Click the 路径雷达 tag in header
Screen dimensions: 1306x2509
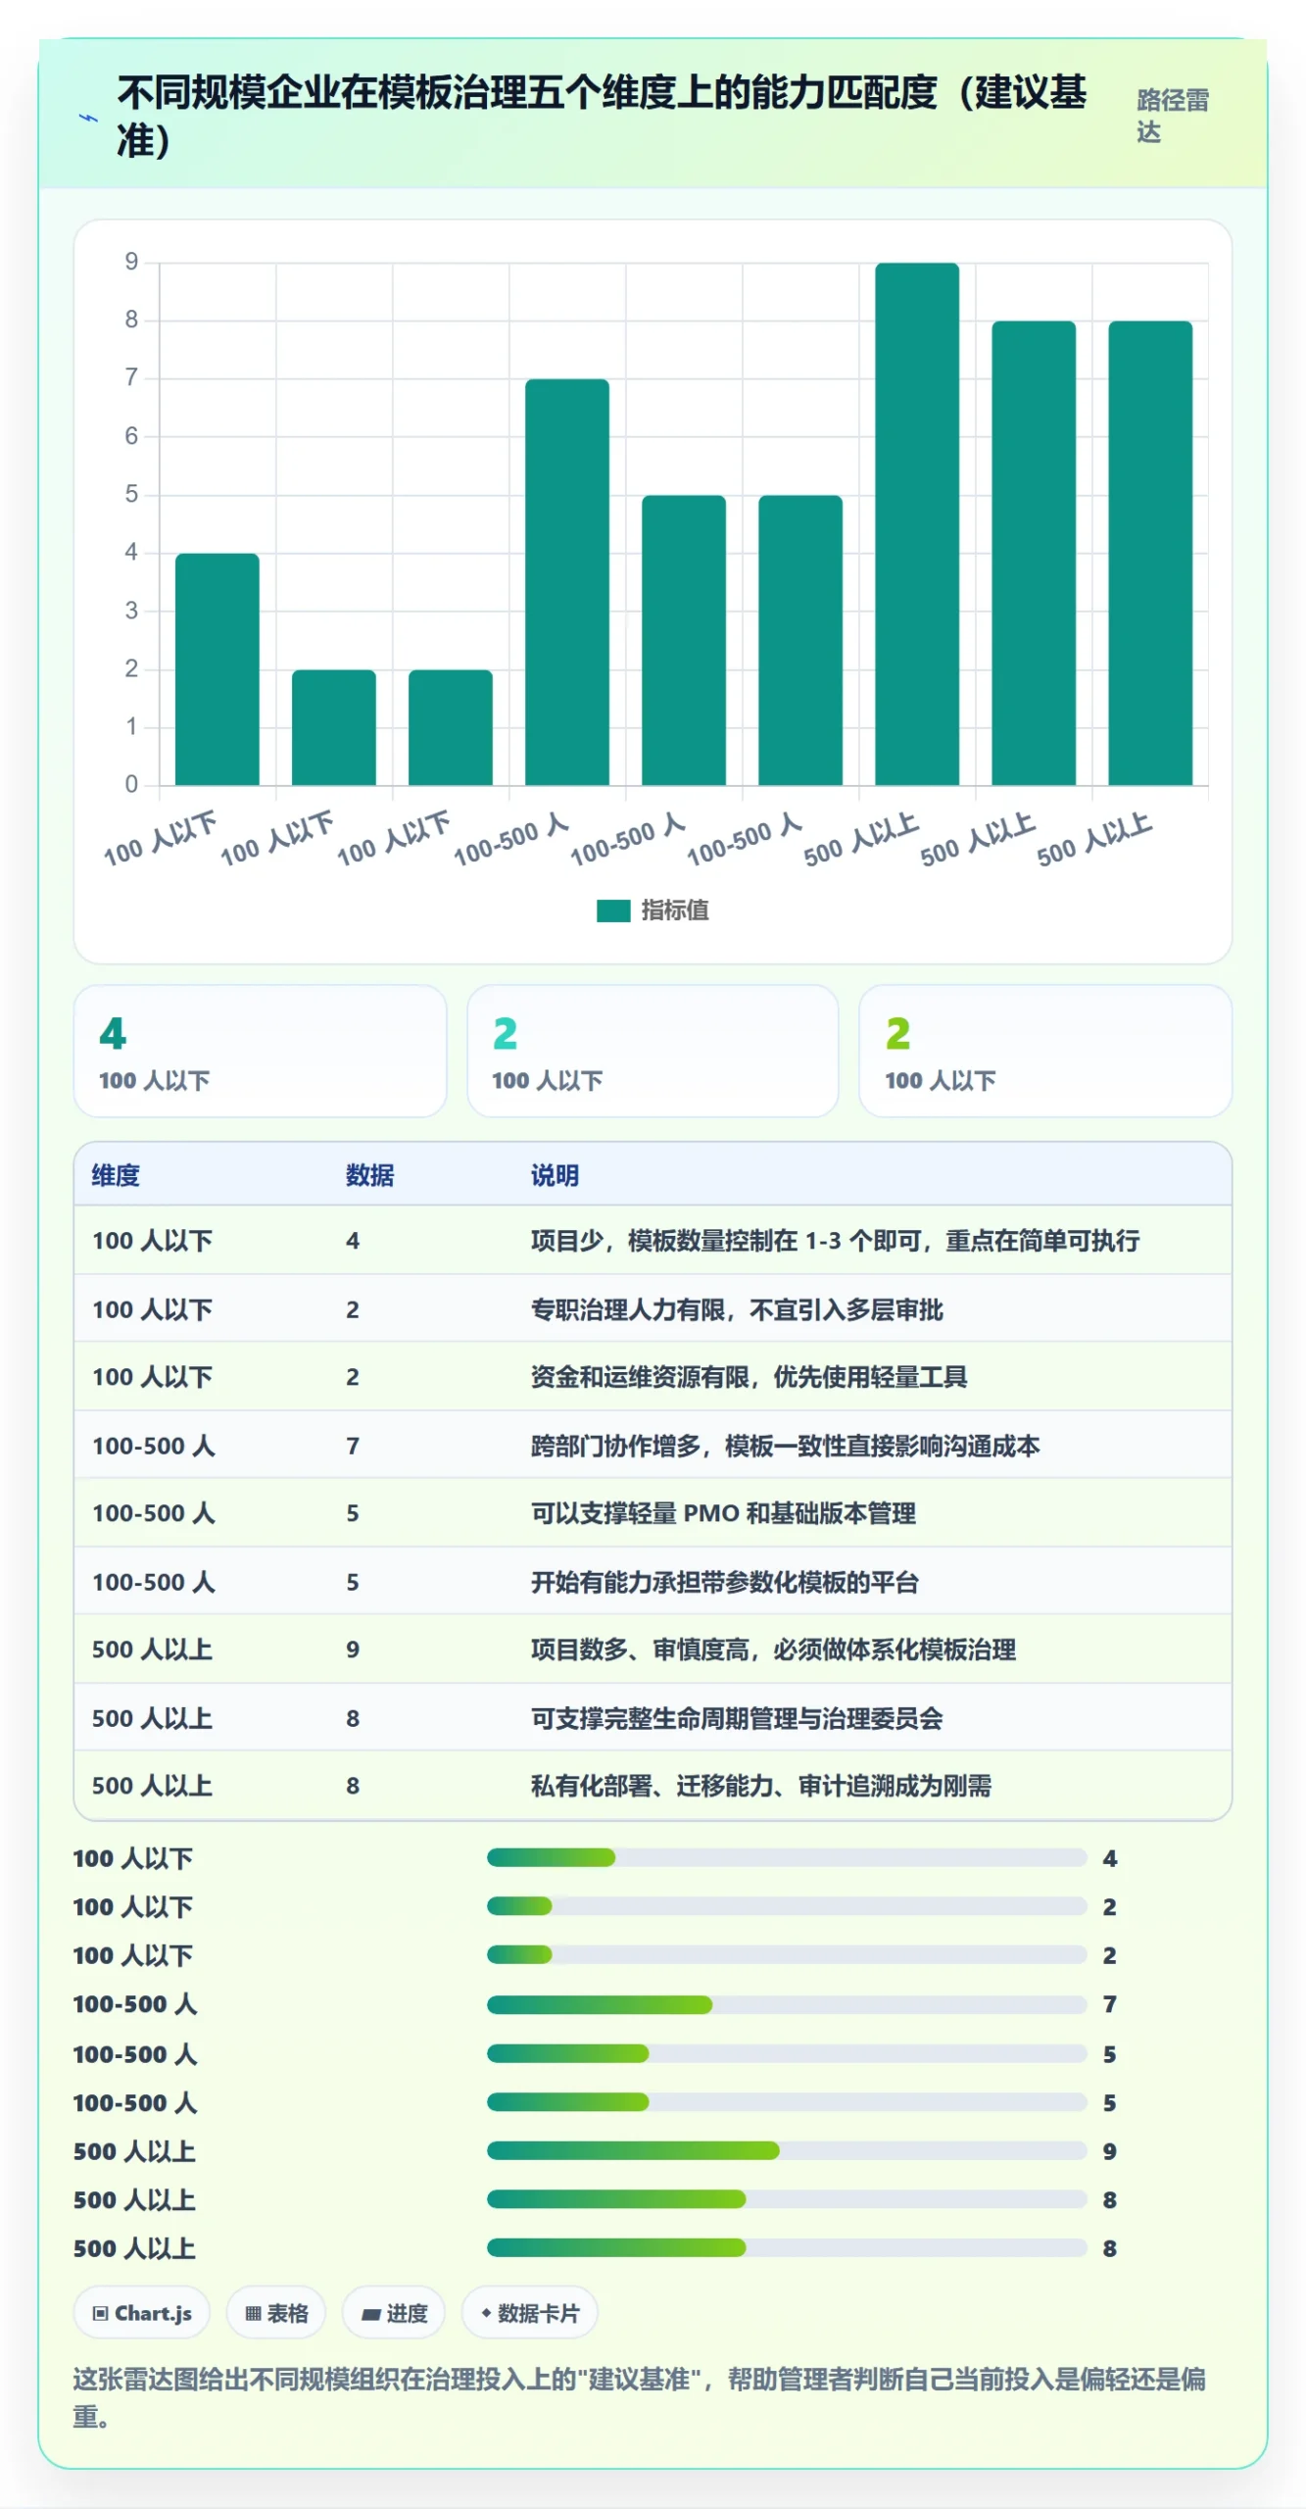tap(1173, 116)
